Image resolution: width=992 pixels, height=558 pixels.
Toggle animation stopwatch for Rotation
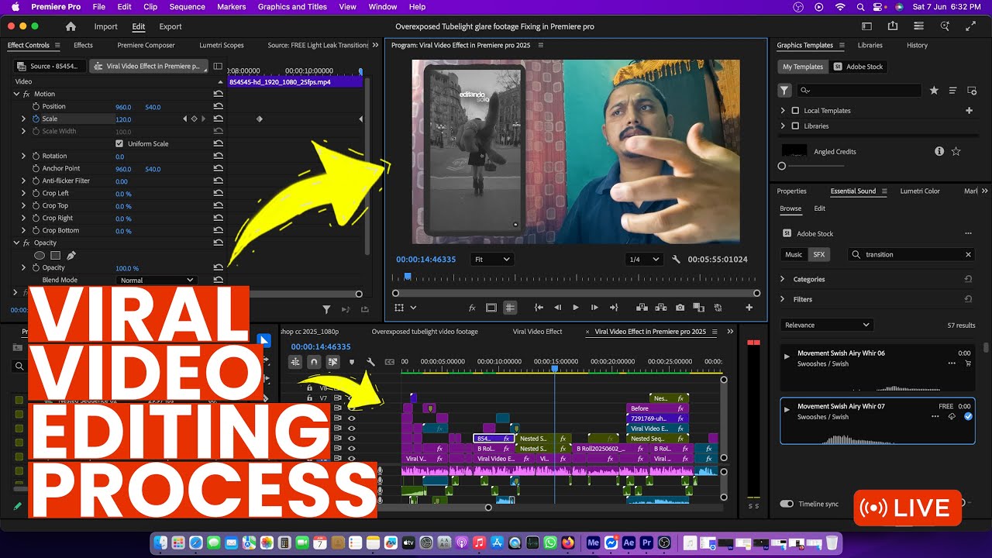click(x=36, y=156)
